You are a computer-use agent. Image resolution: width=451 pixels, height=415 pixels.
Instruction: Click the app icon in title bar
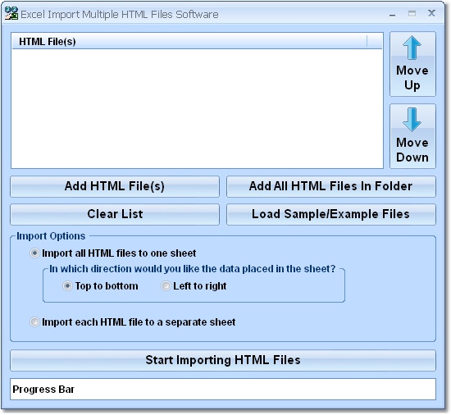[x=11, y=13]
